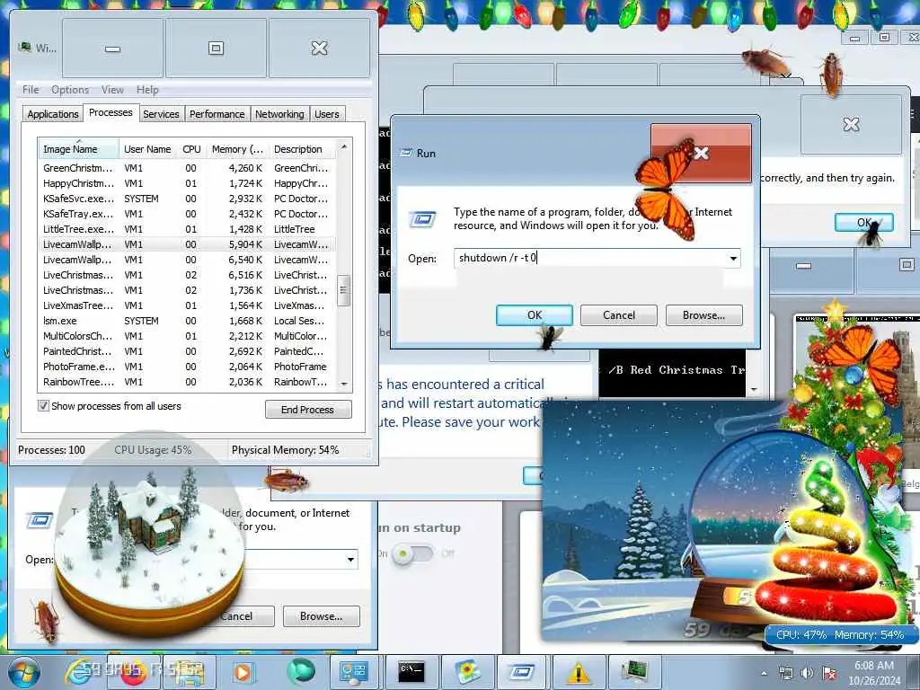The width and height of the screenshot is (920, 690).
Task: Select the MultiColorsCh... process row
Action: [187, 336]
